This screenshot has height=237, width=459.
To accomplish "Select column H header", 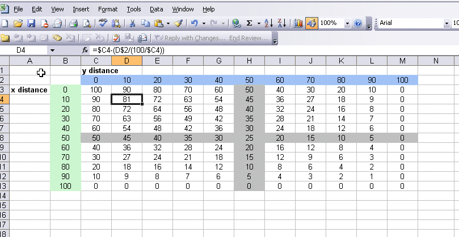I will click(250, 61).
